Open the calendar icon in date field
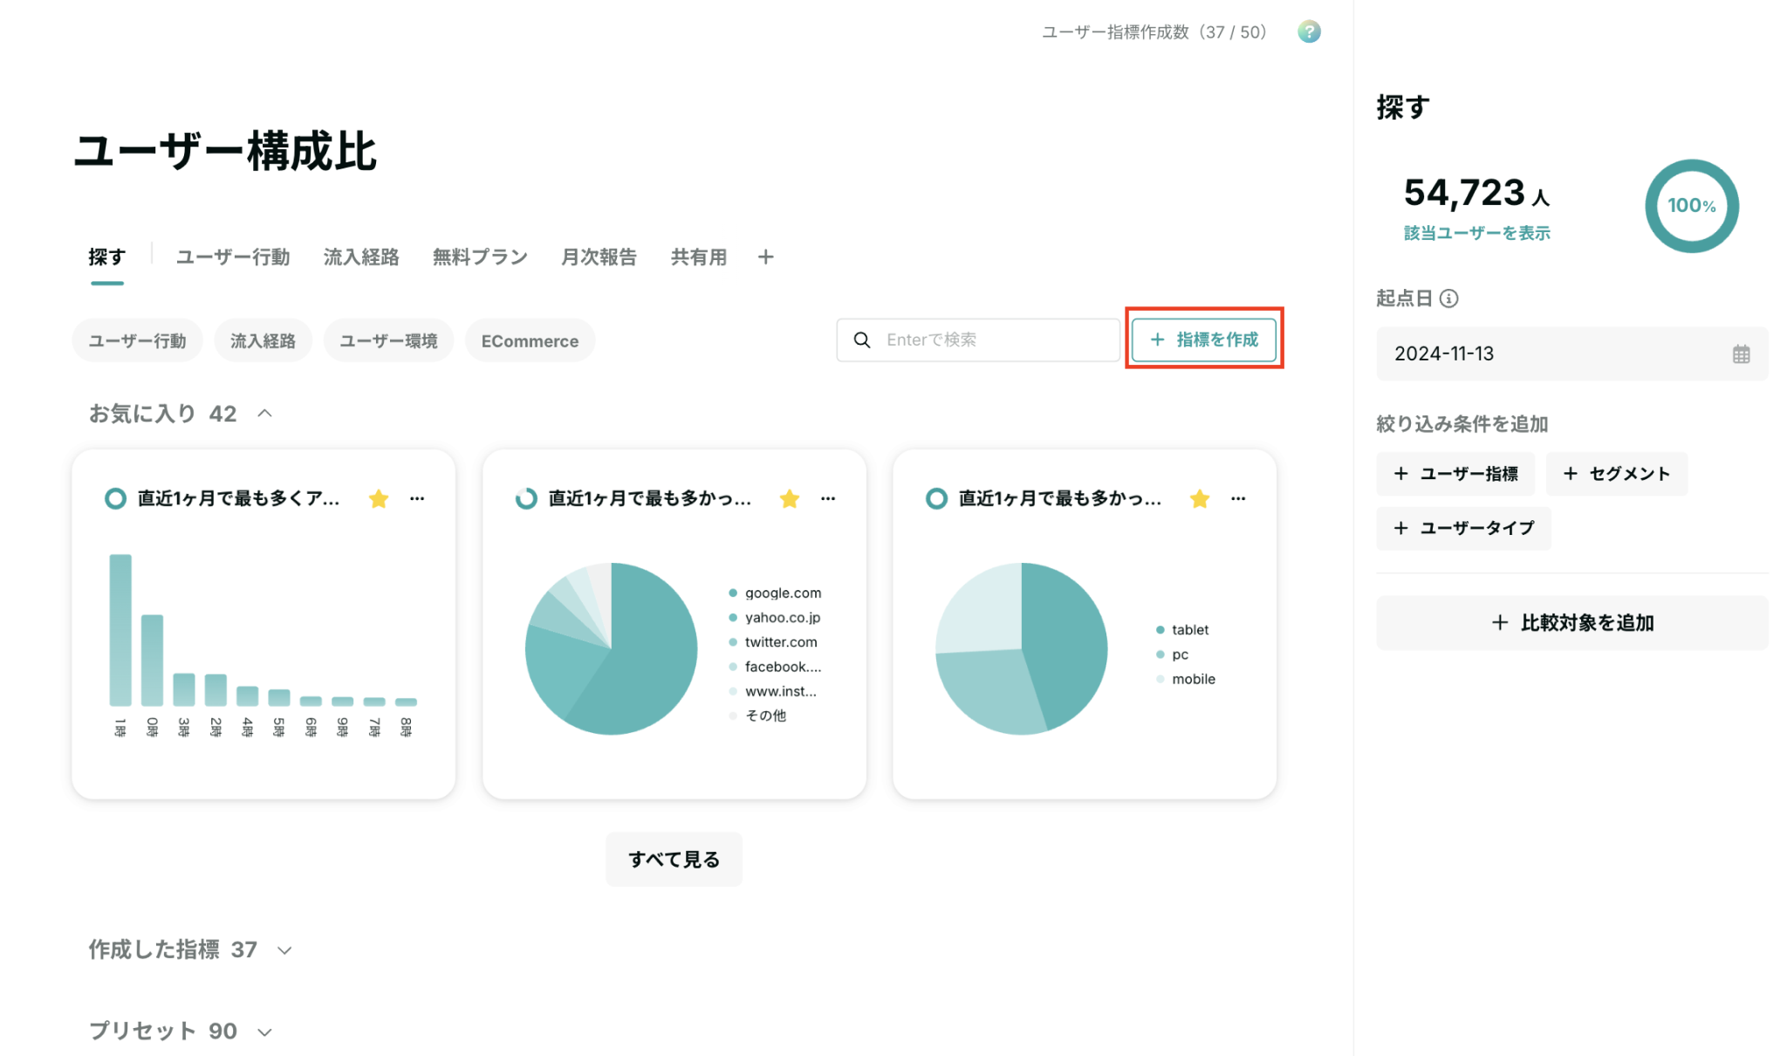The width and height of the screenshot is (1787, 1056). coord(1741,354)
